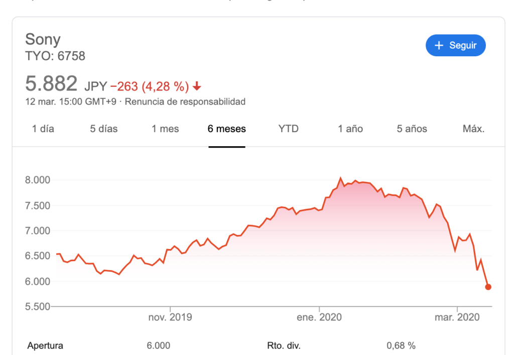Viewport: 514px width, 355px height.
Task: Click the mar. 2020 axis marker
Action: tap(457, 317)
